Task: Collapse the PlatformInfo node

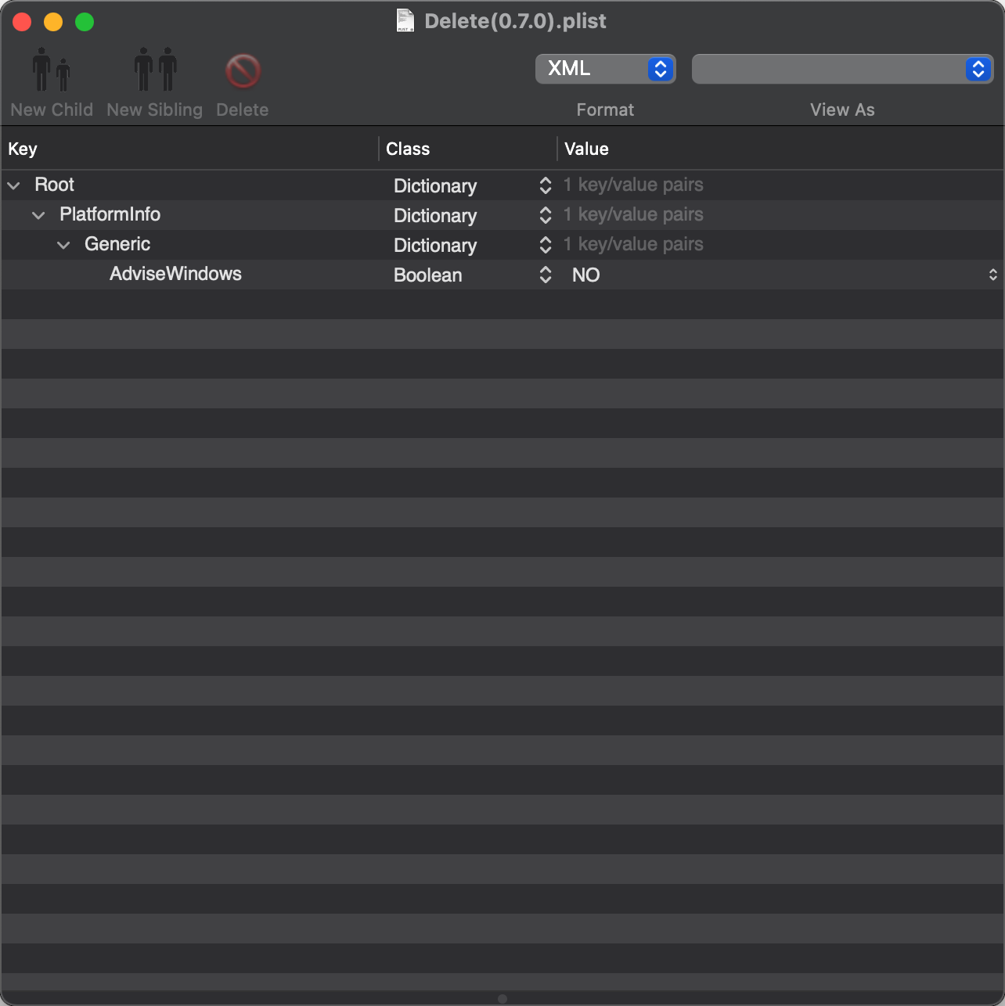Action: (x=38, y=215)
